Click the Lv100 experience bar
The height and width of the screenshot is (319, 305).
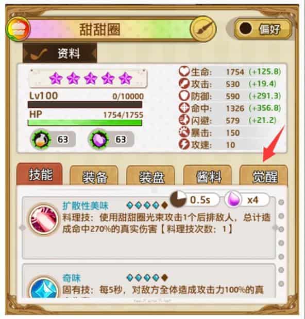(85, 105)
